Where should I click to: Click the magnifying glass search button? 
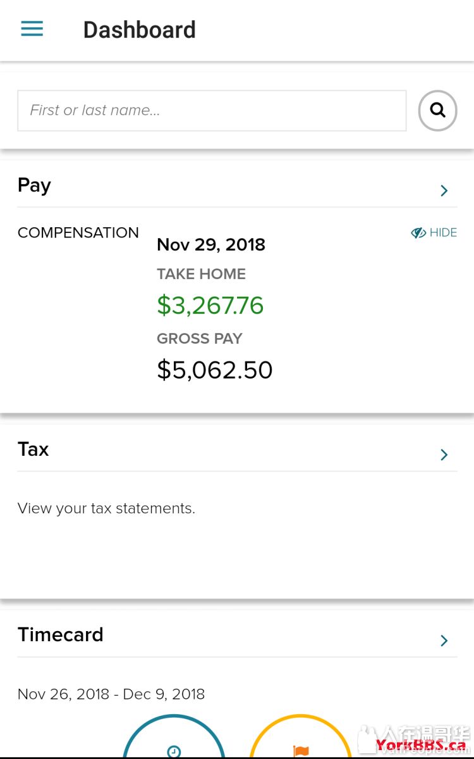point(437,111)
